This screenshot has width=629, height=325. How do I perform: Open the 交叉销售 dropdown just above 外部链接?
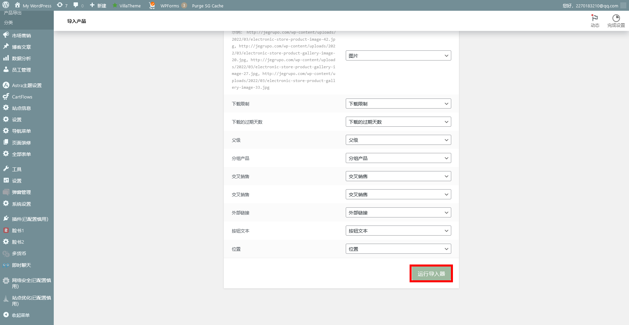pos(398,195)
